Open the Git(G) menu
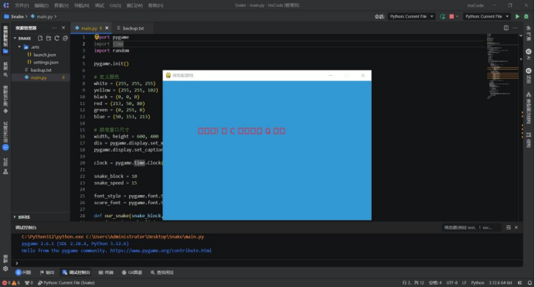 pyautogui.click(x=115, y=5)
